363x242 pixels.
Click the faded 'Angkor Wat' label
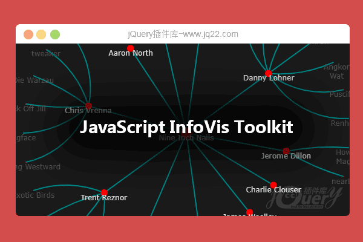336,71
